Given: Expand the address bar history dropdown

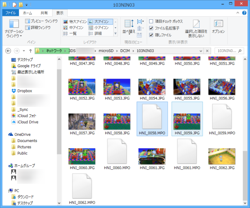Looking at the screenshot, I should (x=201, y=51).
